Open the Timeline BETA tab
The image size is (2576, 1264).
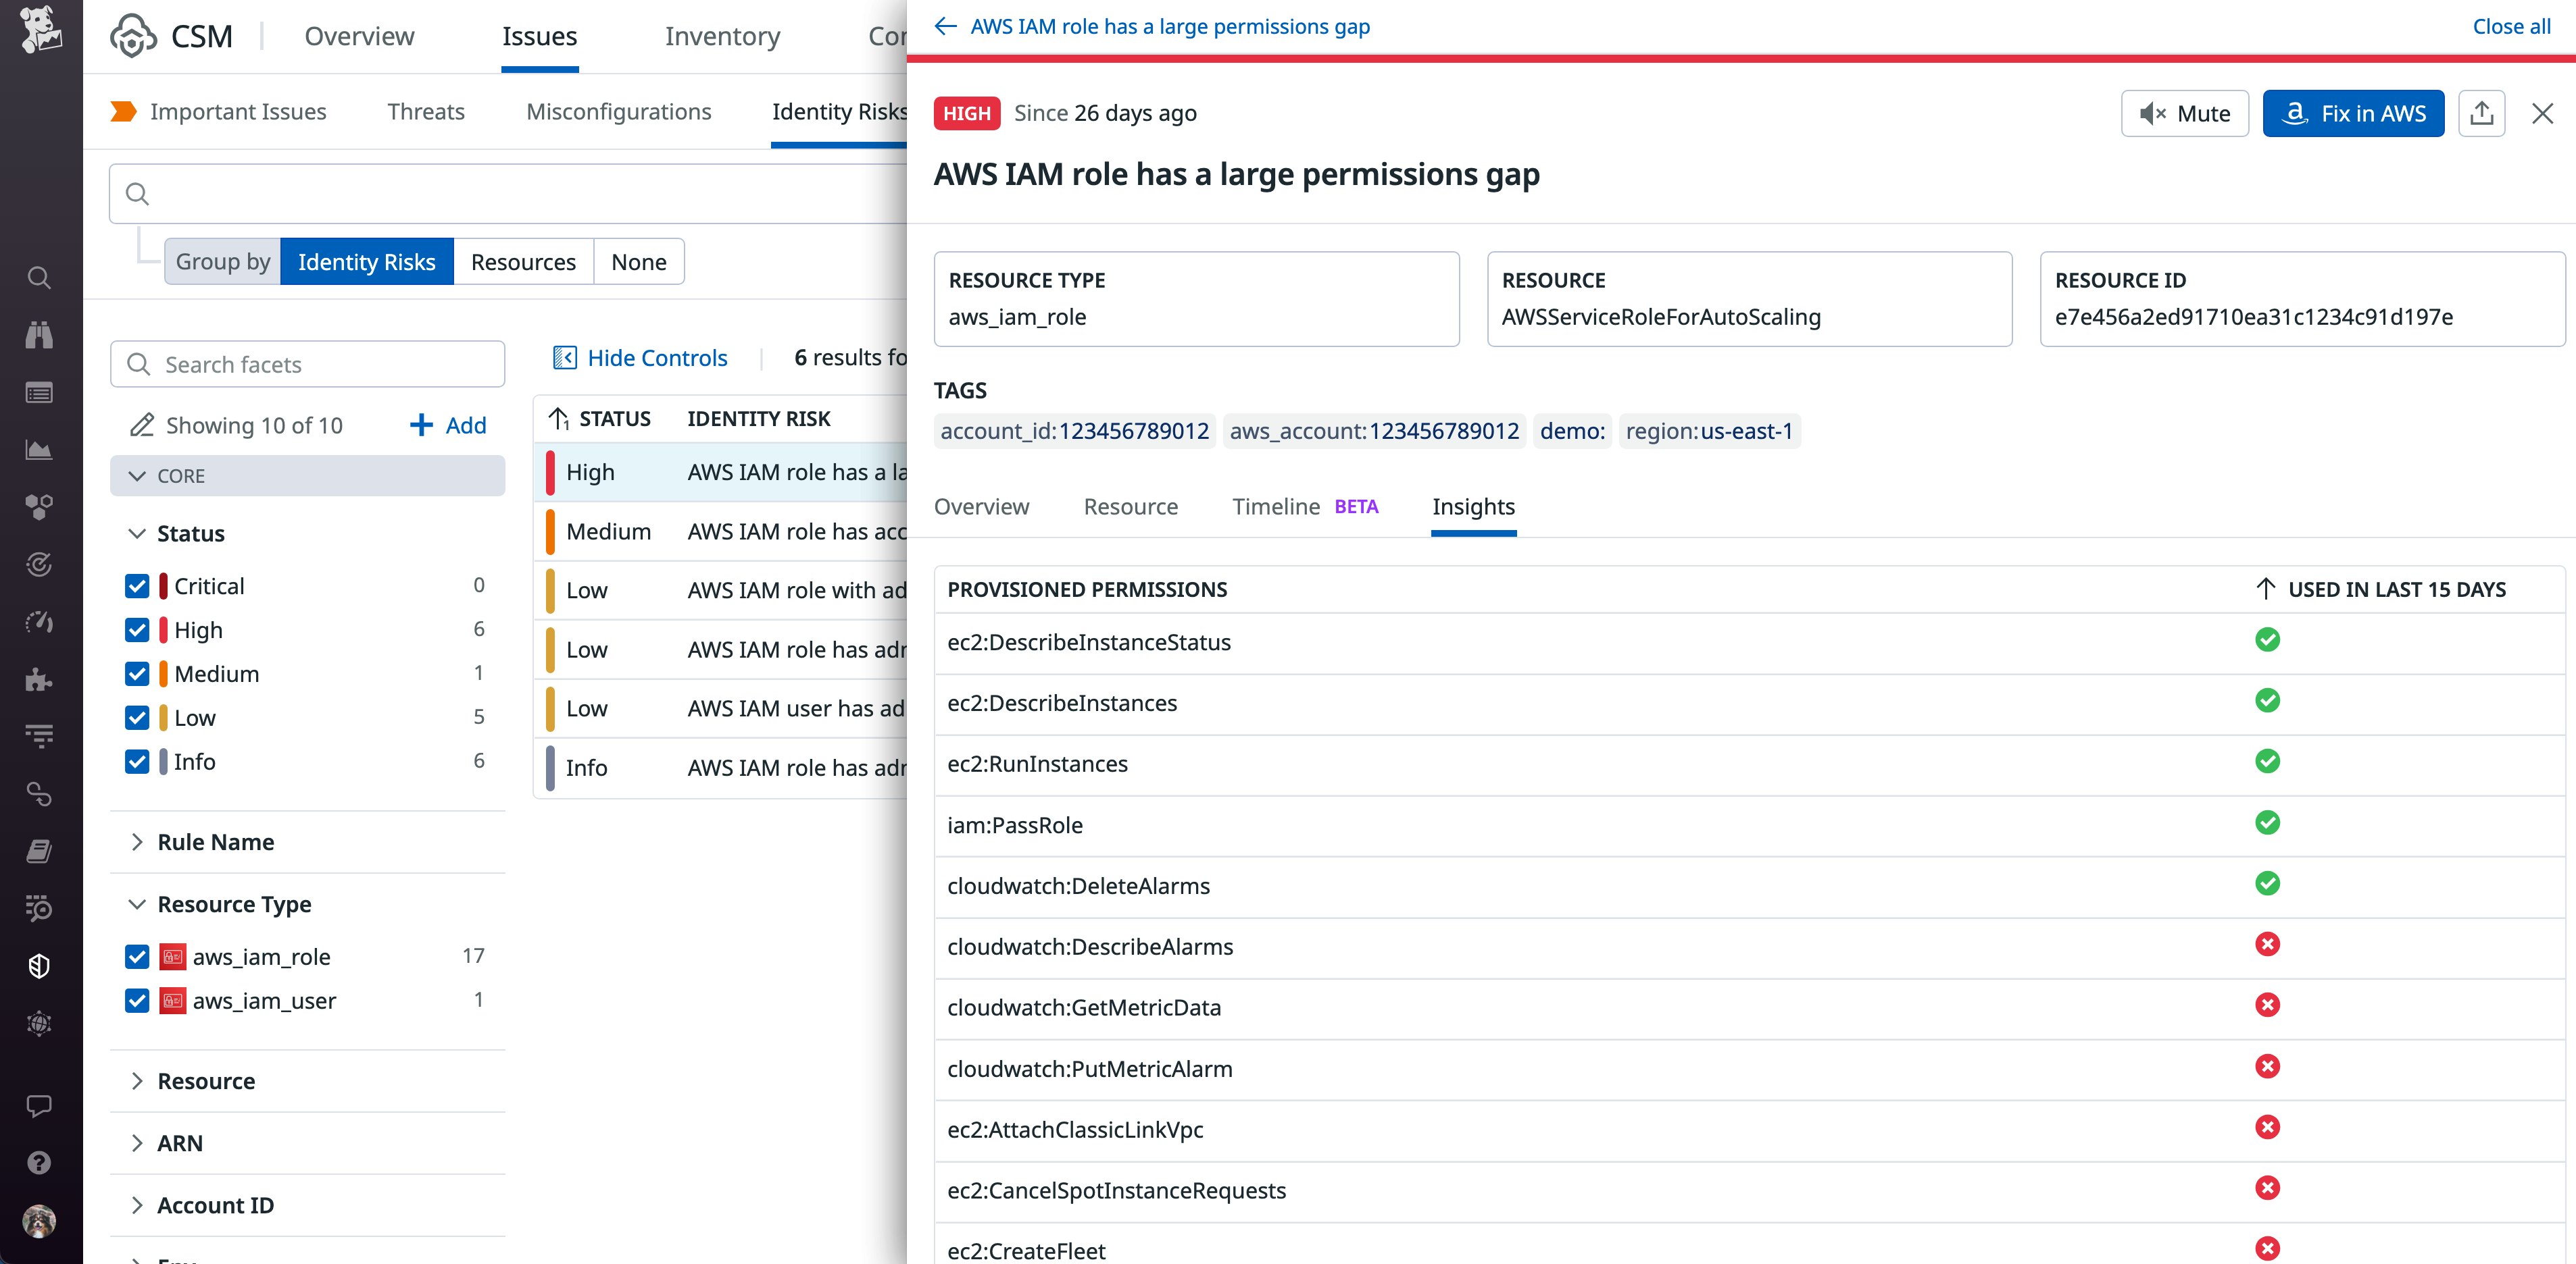click(1276, 506)
